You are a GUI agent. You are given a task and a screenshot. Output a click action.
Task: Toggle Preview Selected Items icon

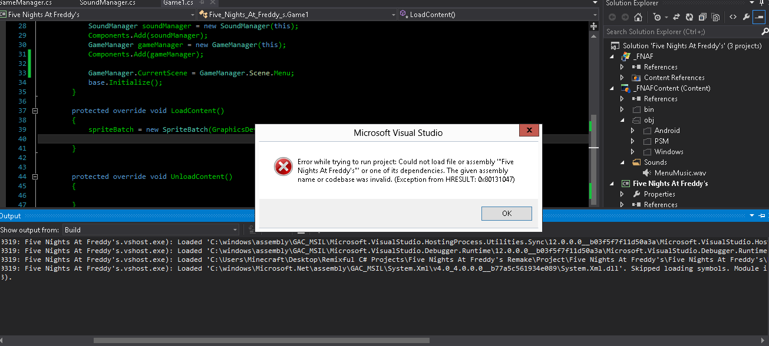click(x=759, y=17)
